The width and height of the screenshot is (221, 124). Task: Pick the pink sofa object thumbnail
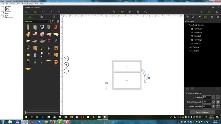coord(49,34)
